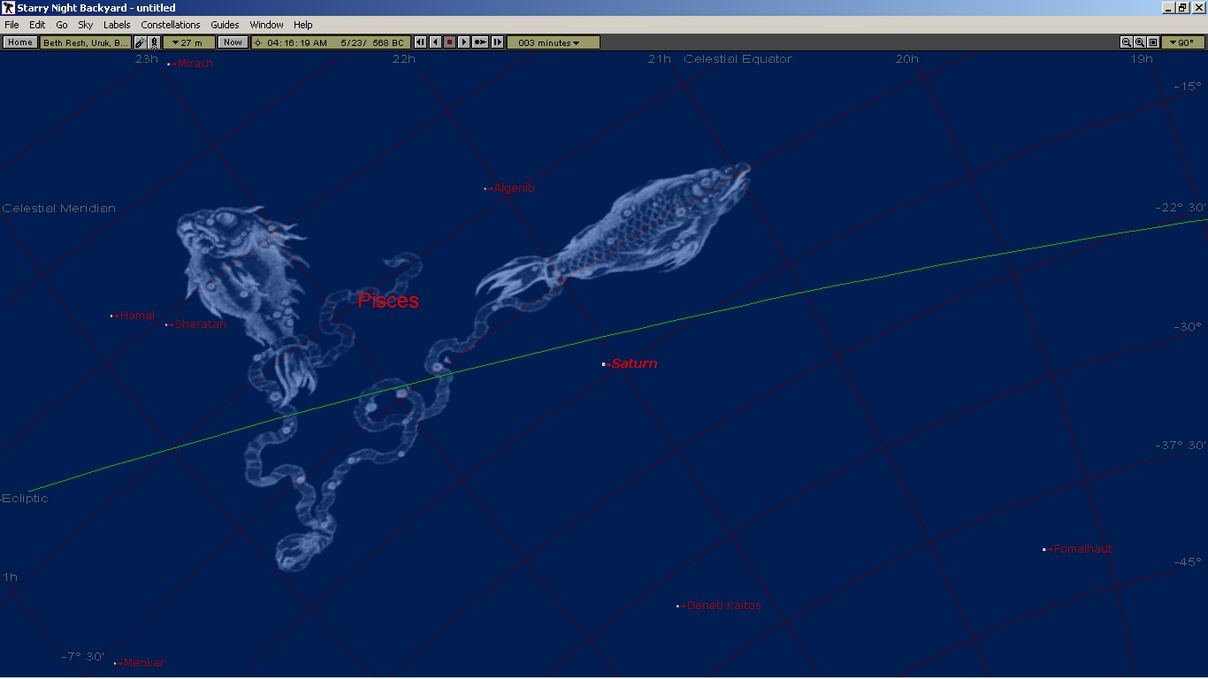Open the 003 minutes time step dropdown
This screenshot has height=679, width=1208.
tap(553, 42)
